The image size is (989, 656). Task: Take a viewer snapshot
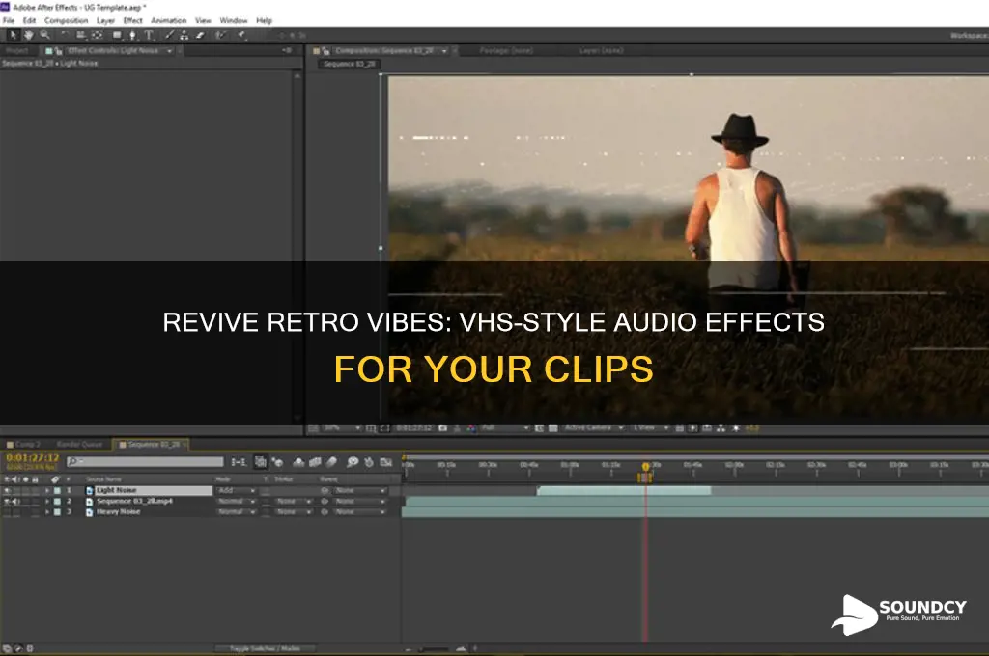click(442, 428)
